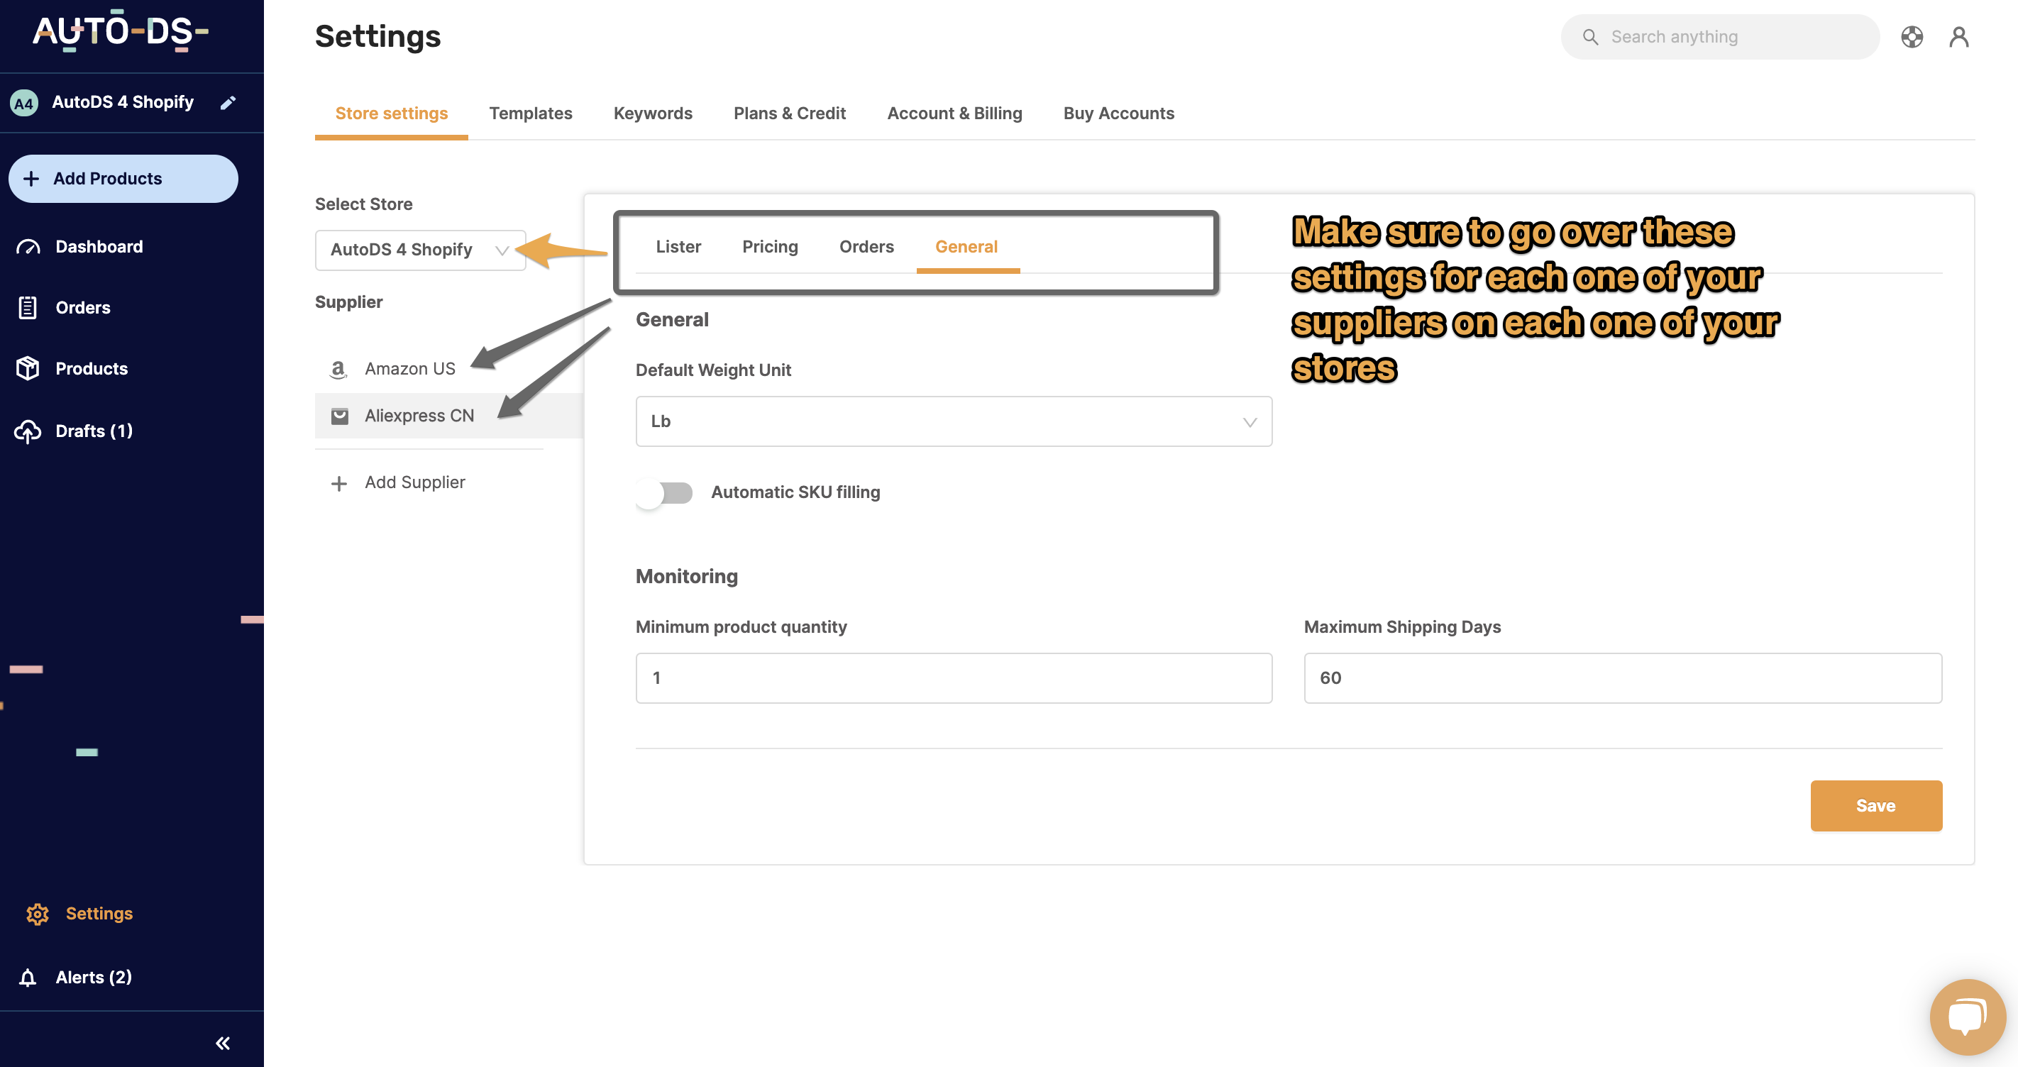Click the Drafts cloud upload icon
The image size is (2018, 1067).
coord(28,431)
